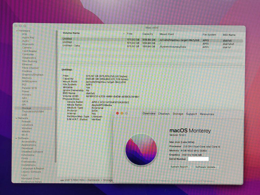This screenshot has width=260, height=195.
Task: Open Thunderbolt/USB4 in the sidebar
Action: (x=33, y=111)
